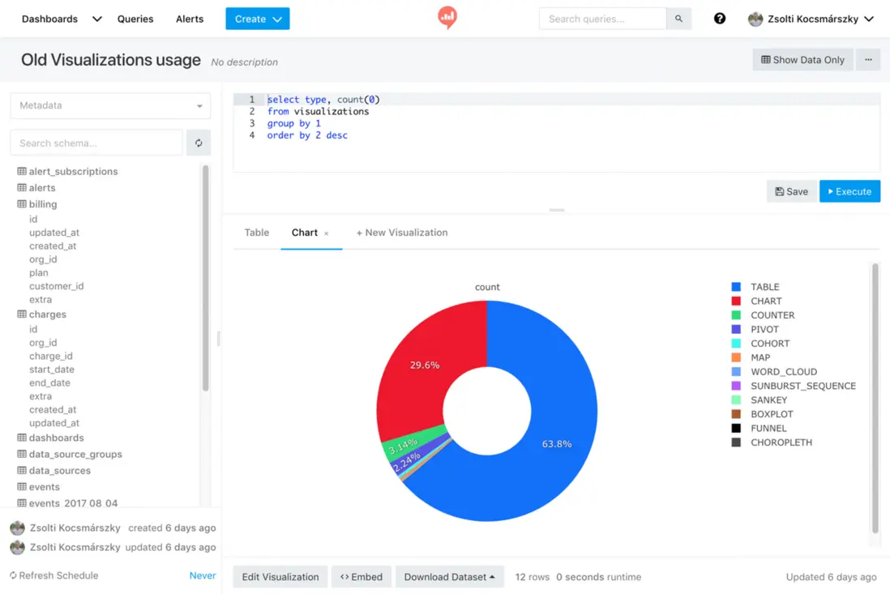Screen dimensions: 890x594
Task: Open the Metadata data source dropdown
Action: (x=110, y=105)
